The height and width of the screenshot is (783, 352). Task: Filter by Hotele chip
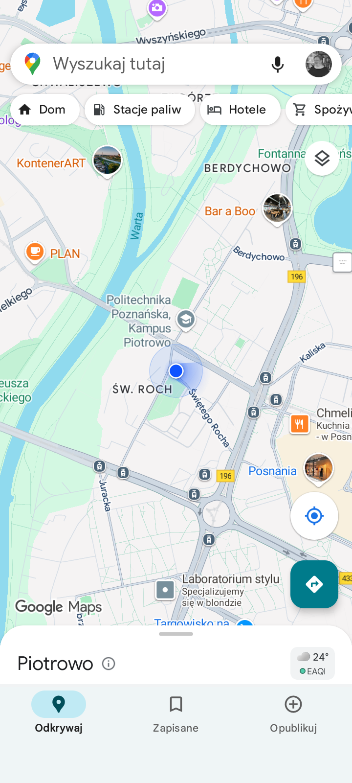240,110
